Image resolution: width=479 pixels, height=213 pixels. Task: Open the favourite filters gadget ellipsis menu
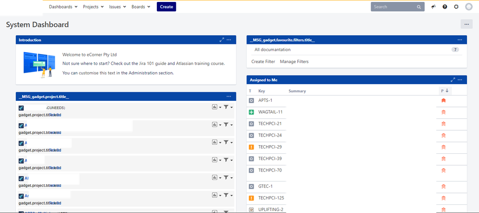(x=460, y=40)
